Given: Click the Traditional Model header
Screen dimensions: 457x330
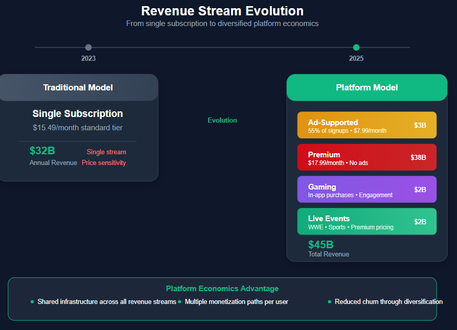Looking at the screenshot, I should [78, 87].
